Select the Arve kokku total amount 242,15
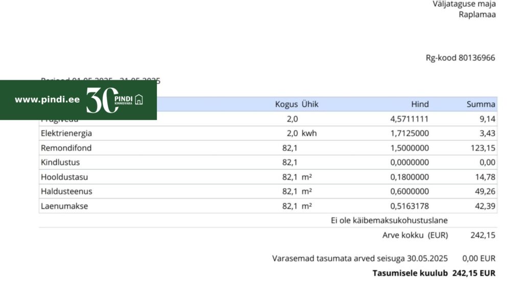523x293 pixels. 483,235
